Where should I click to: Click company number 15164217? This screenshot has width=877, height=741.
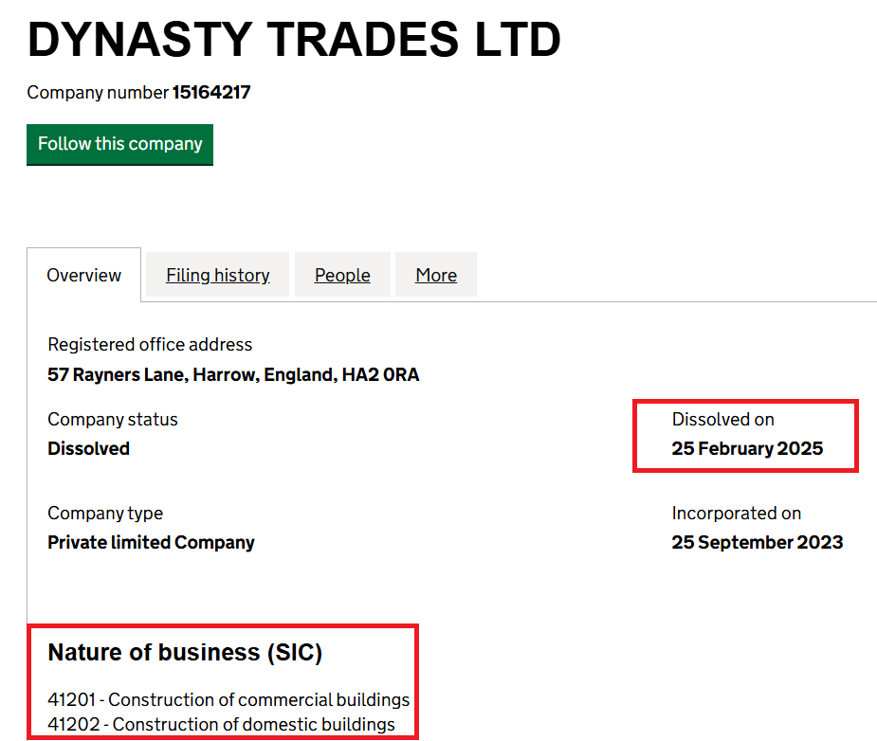[x=211, y=92]
